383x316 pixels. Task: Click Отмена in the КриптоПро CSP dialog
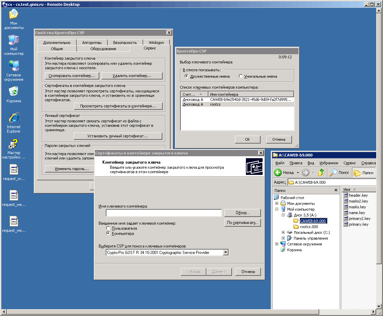(279, 139)
